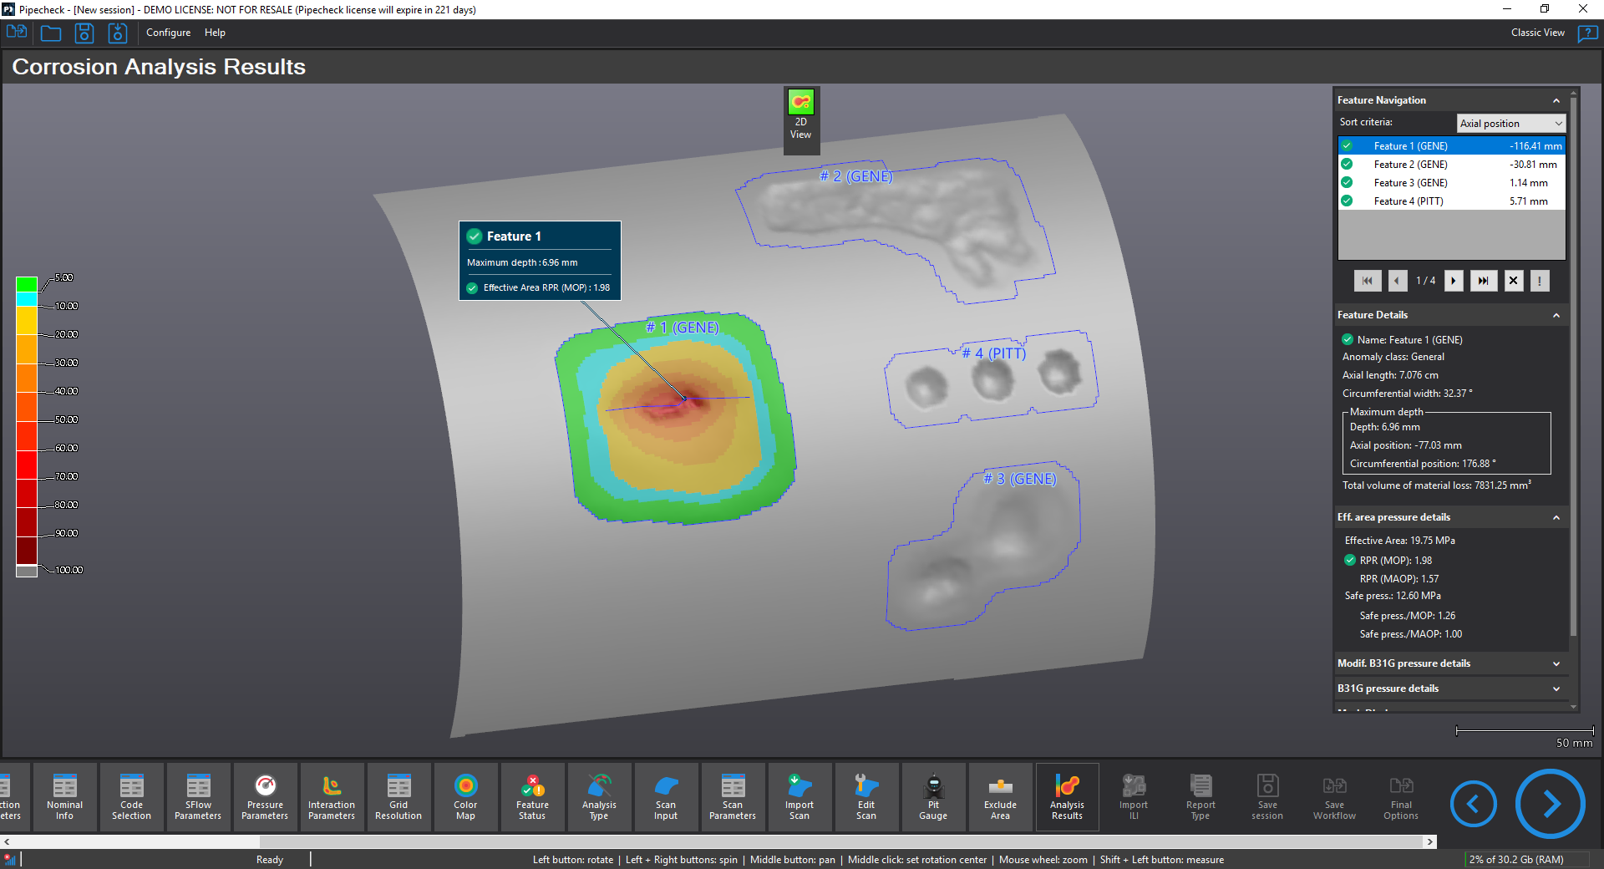Image resolution: width=1604 pixels, height=869 pixels.
Task: Toggle status check for Feature 4 (PITT)
Action: pos(1347,201)
